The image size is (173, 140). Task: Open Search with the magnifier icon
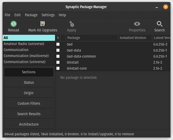160,24
